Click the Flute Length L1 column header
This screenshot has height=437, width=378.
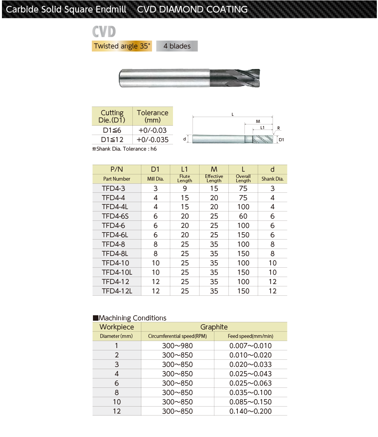pos(185,174)
